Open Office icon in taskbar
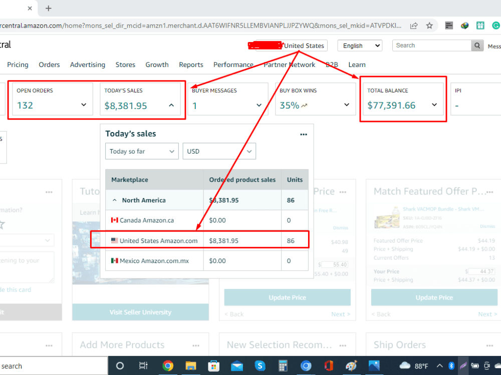This screenshot has height=375, width=501. pos(329,366)
